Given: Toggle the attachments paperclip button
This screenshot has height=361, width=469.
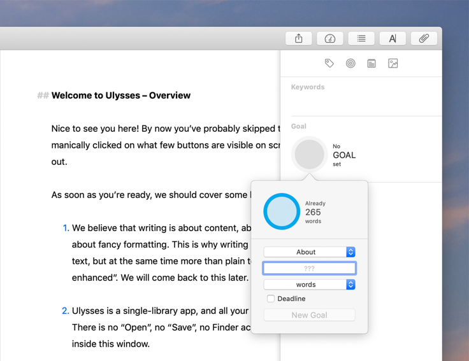Looking at the screenshot, I should 424,39.
